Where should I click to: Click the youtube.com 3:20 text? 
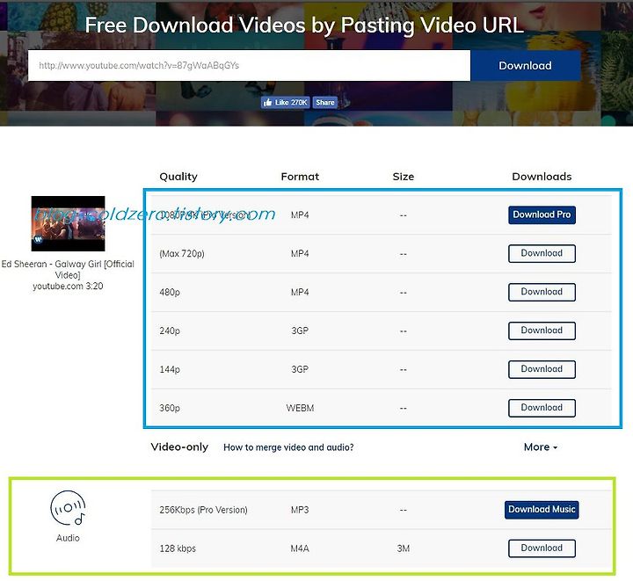click(68, 286)
